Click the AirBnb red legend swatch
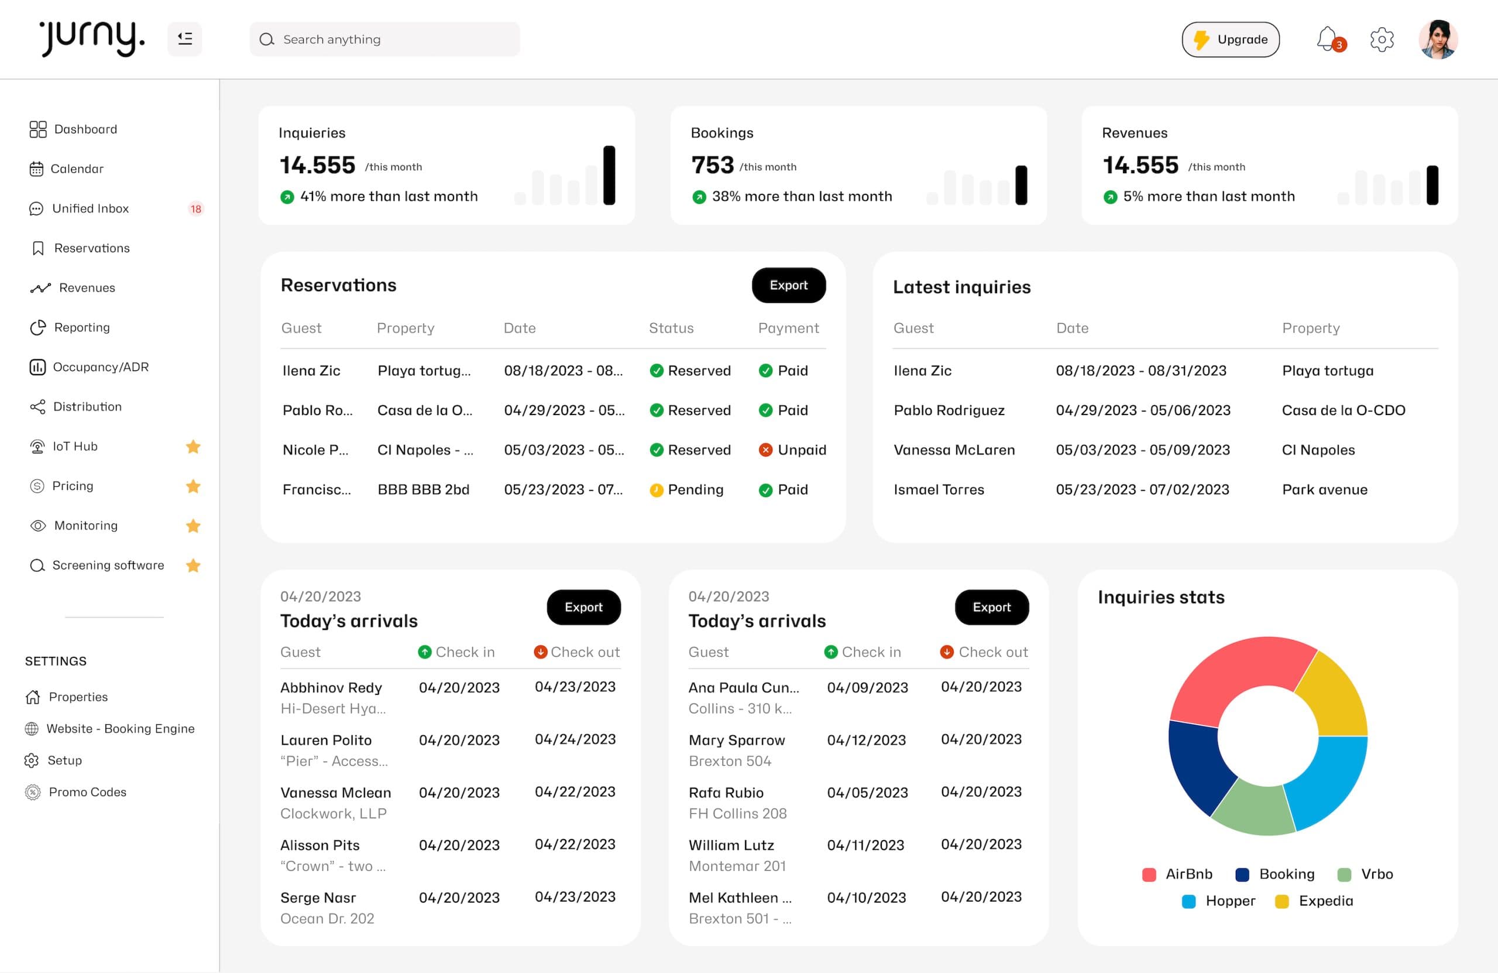Screen dimensions: 1498x973 click(x=1149, y=874)
